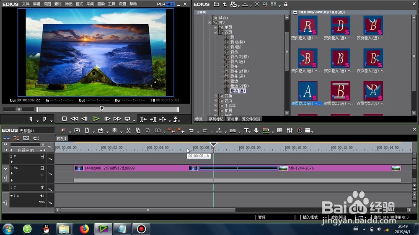Expand the 手风琴 folder
The image size is (419, 235).
[x=215, y=106]
